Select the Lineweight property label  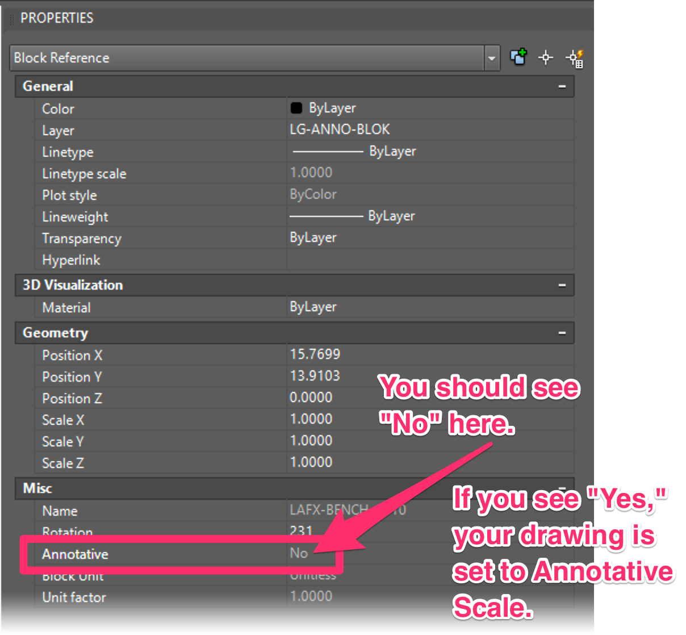click(75, 217)
